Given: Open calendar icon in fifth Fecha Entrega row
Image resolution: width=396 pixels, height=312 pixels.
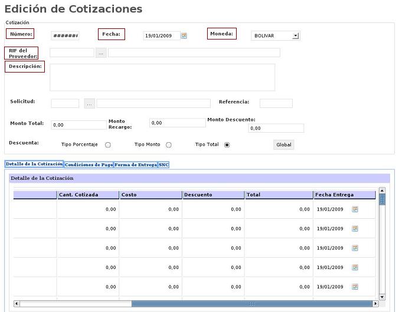Looking at the screenshot, I should click(355, 287).
